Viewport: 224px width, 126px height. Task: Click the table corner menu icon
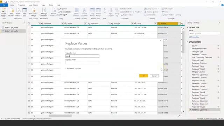(29, 23)
